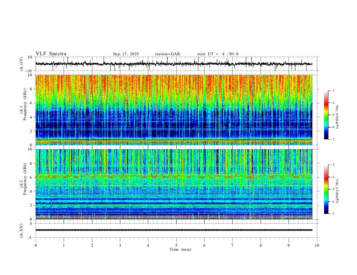Screen dimensions: 357x275
Task: Click the Time (min) axis label
Action: (x=180, y=249)
